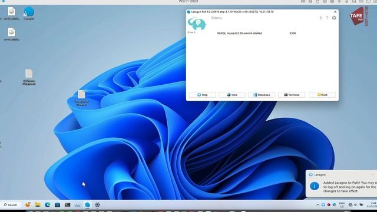Open the Laragon desktop shortcut
The image size is (377, 212).
[x=29, y=13]
